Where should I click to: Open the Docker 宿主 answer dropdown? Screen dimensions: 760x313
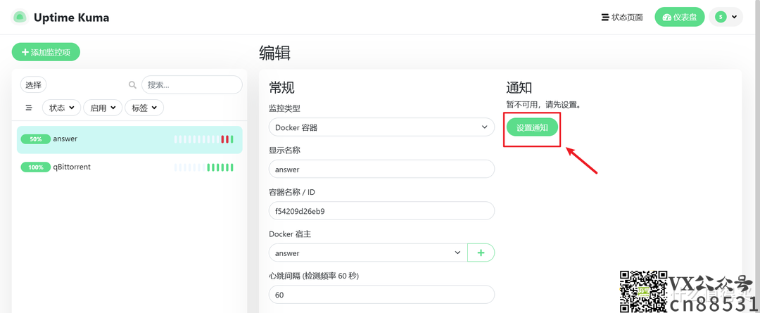click(x=367, y=253)
